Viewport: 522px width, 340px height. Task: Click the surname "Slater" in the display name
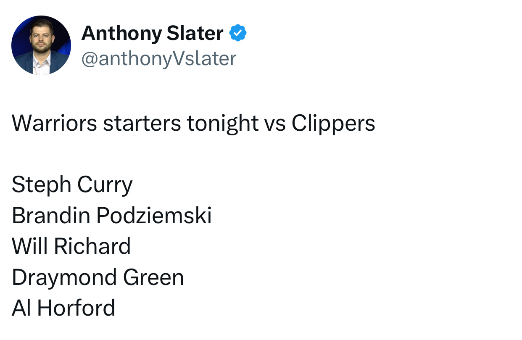[195, 33]
